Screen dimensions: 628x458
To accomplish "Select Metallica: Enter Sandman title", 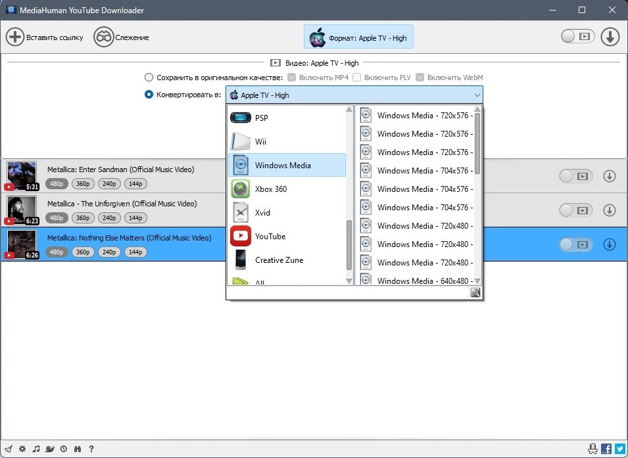I will point(120,170).
